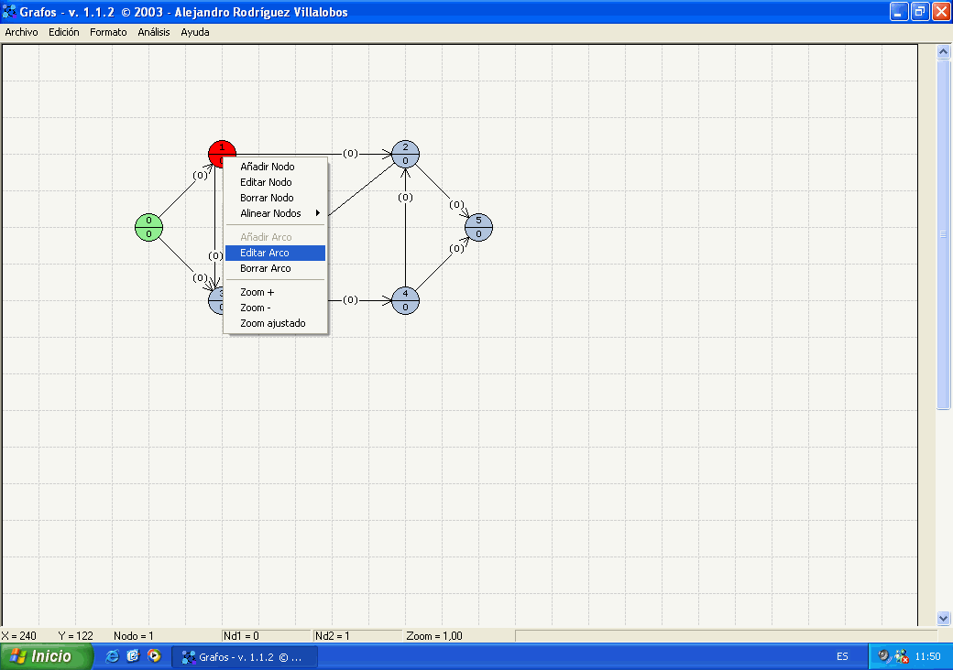Launch Windows Media Player quick launch icon

click(x=154, y=656)
